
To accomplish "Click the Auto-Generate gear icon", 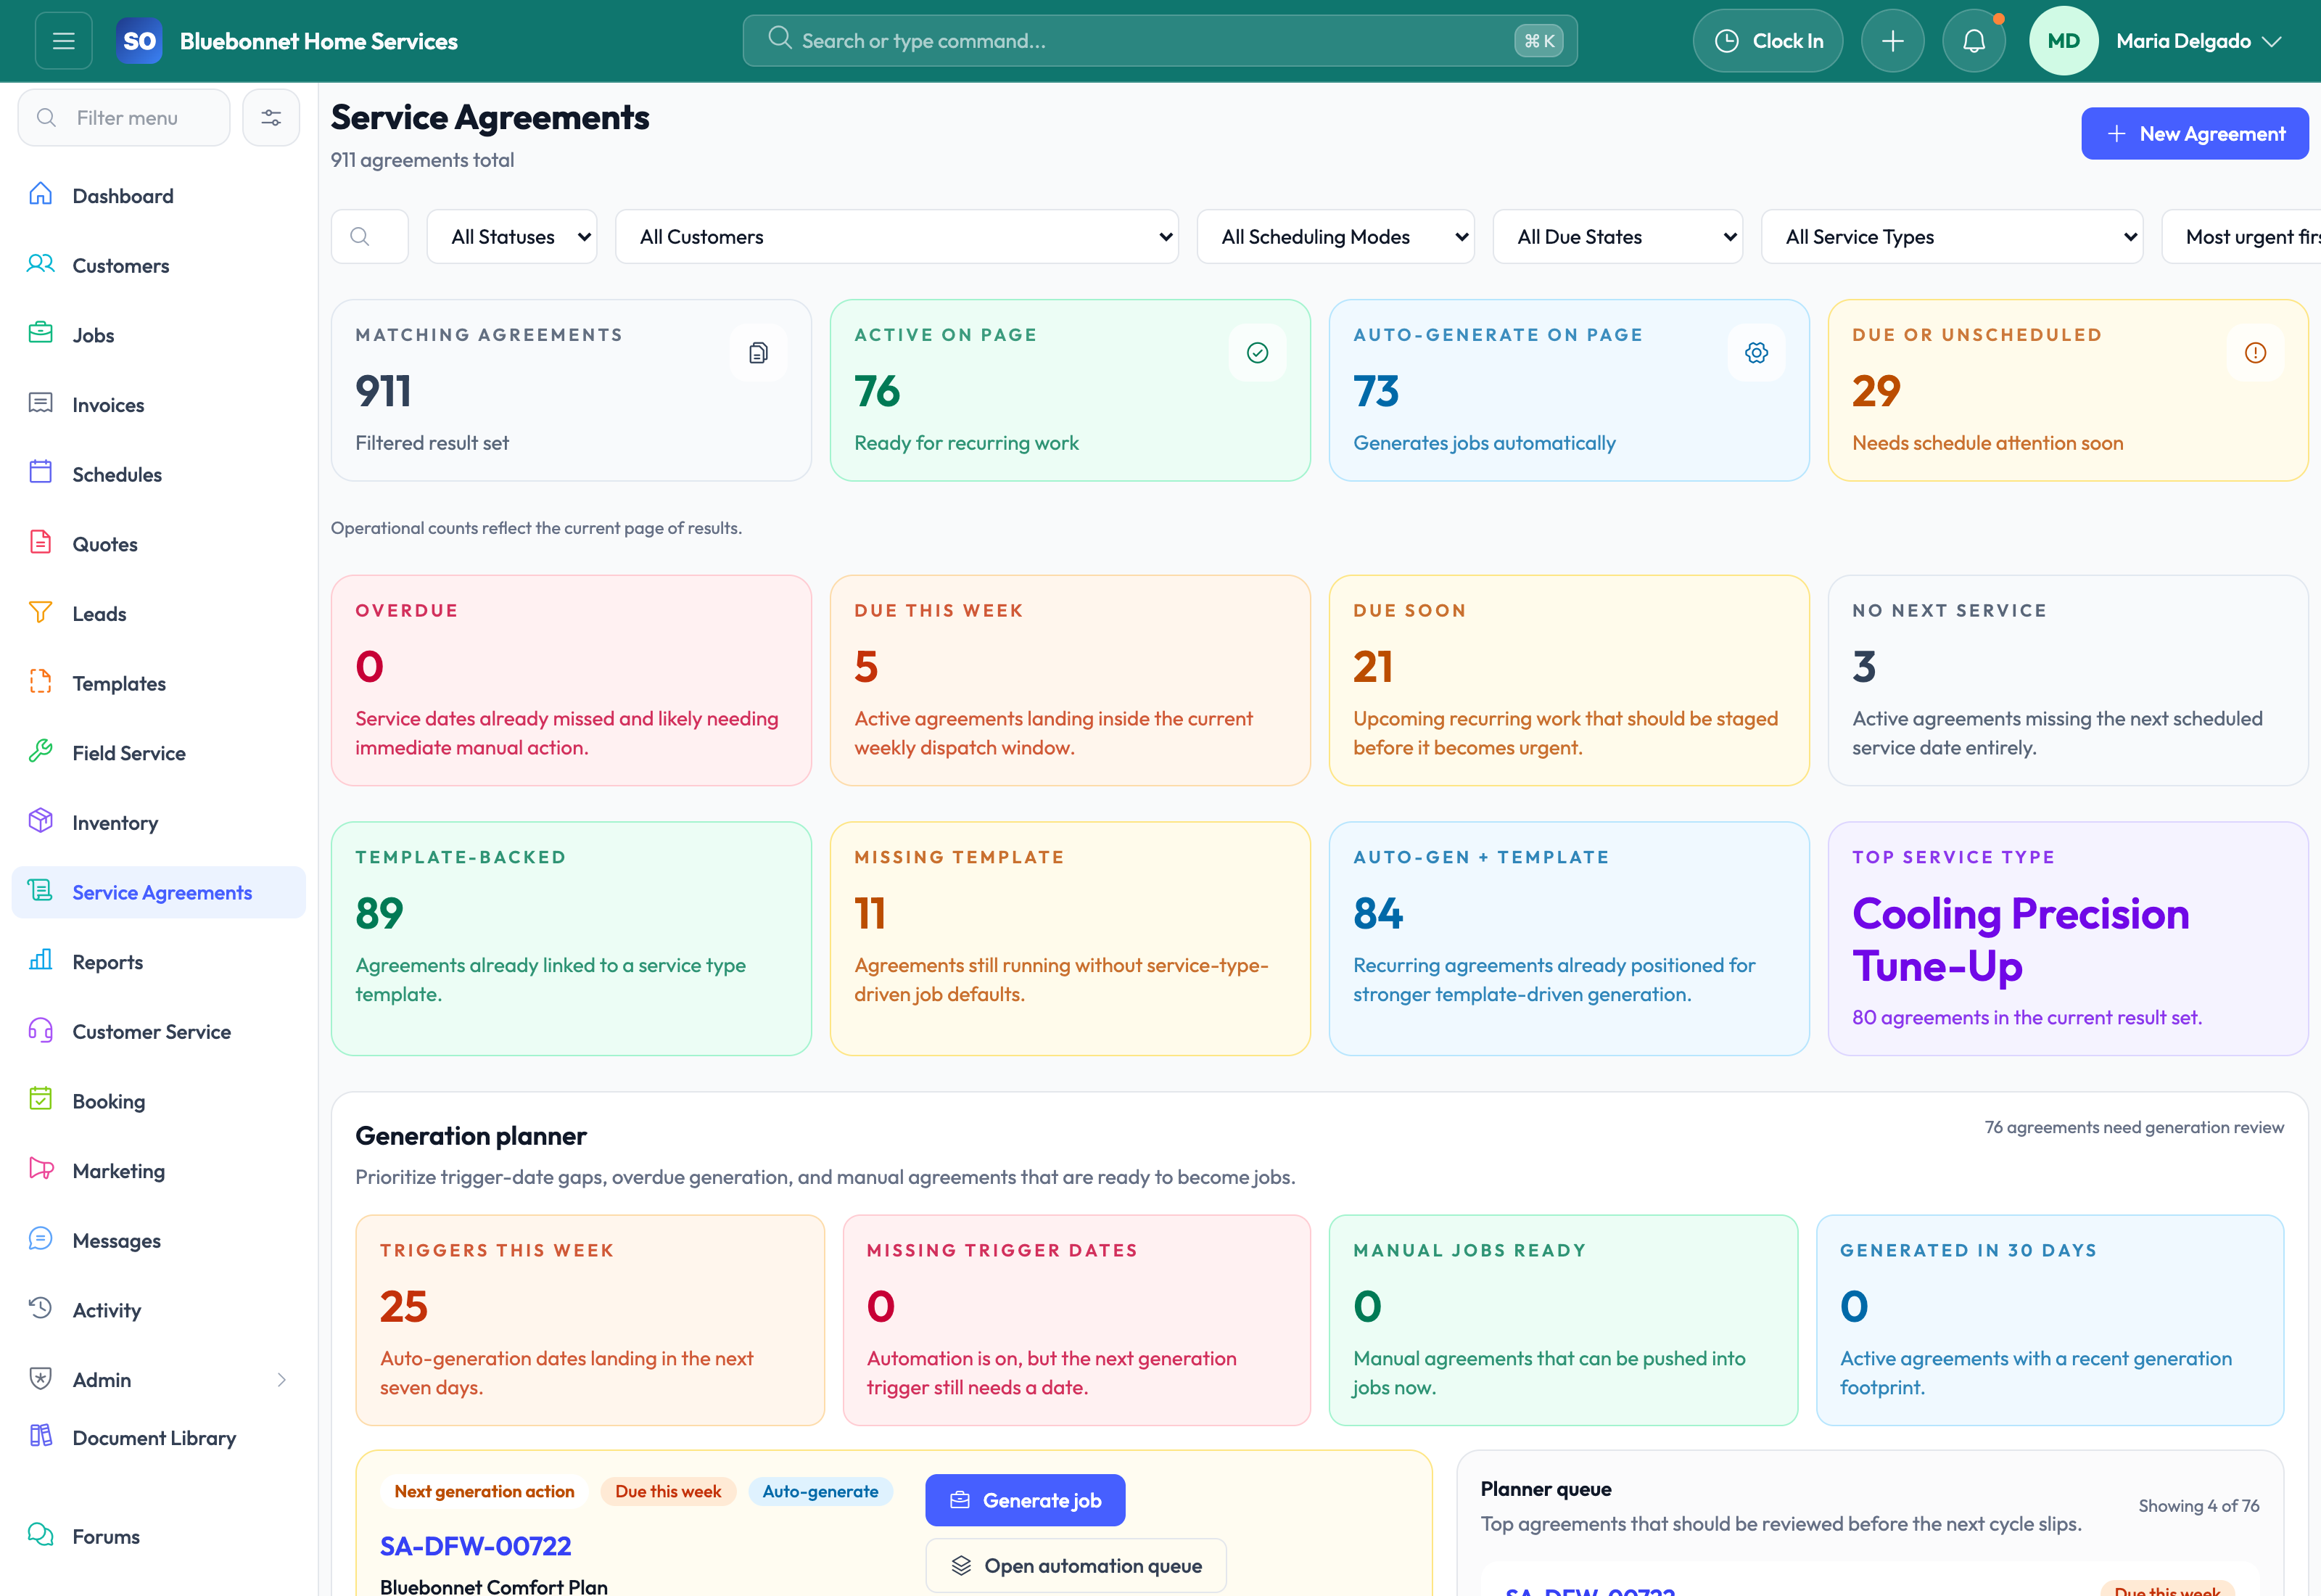I will pyautogui.click(x=1756, y=353).
